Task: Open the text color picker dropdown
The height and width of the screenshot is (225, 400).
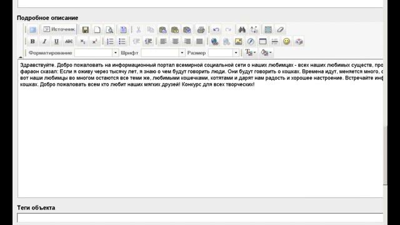Action: [x=251, y=52]
